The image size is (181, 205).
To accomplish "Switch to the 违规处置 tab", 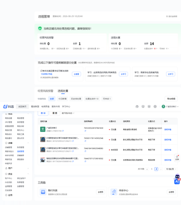I will tap(63, 91).
